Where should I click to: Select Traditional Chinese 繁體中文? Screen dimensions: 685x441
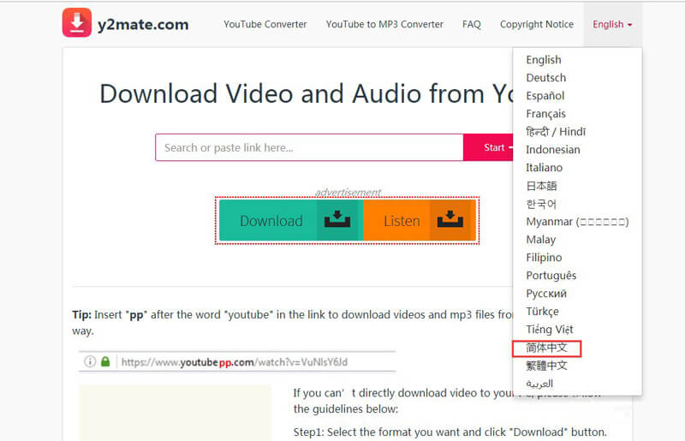point(546,366)
